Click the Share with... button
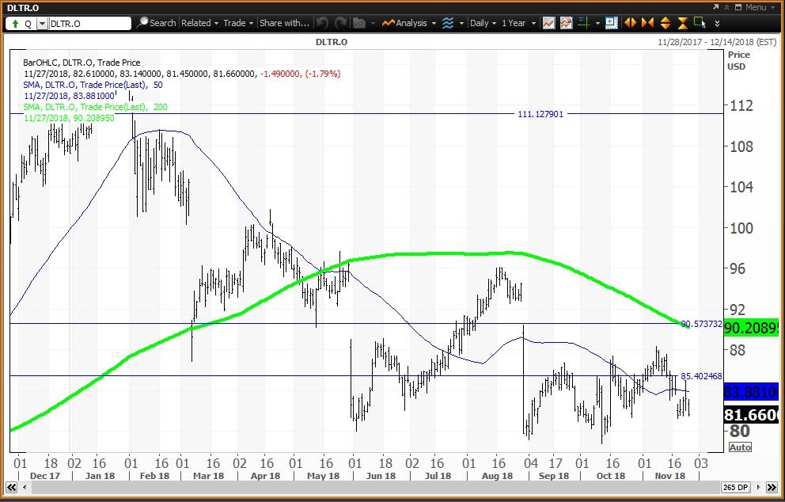Screen dimensions: 785x502 tap(285, 23)
